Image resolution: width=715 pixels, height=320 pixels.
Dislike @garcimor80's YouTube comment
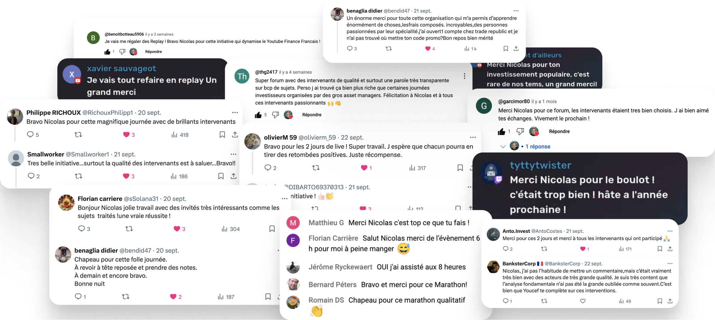click(520, 131)
